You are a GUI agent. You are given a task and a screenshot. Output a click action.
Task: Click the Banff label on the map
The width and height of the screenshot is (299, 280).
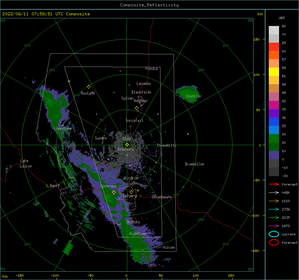pos(55,185)
